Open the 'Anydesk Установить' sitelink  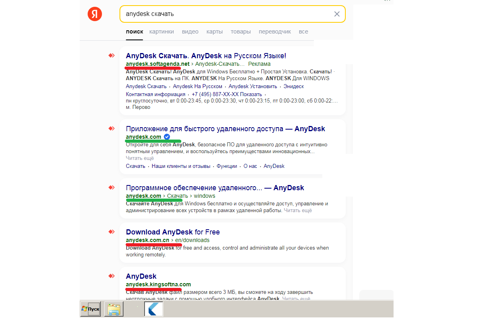click(x=253, y=86)
